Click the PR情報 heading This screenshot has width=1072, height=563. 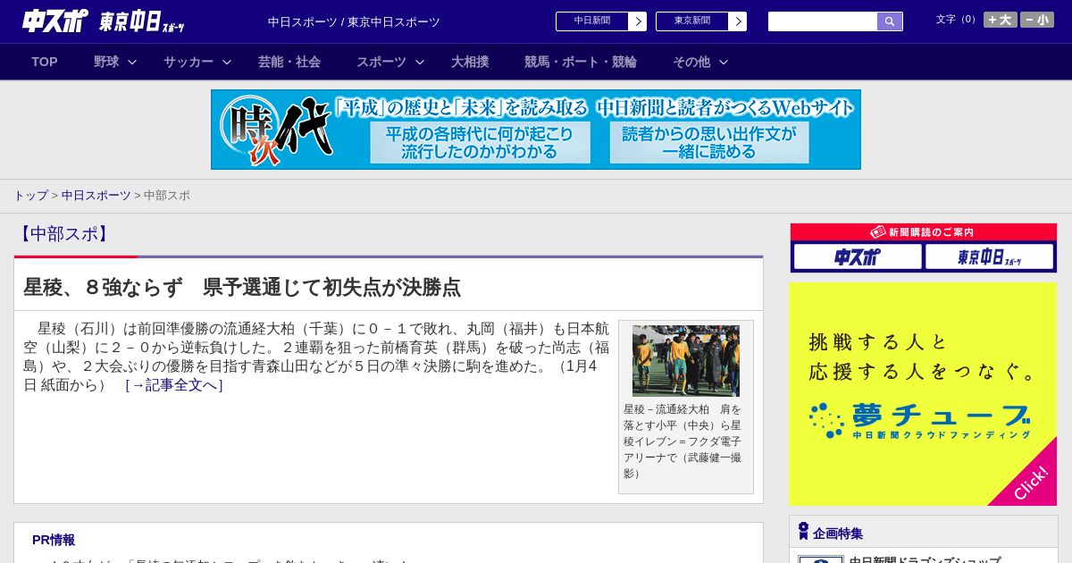click(54, 540)
